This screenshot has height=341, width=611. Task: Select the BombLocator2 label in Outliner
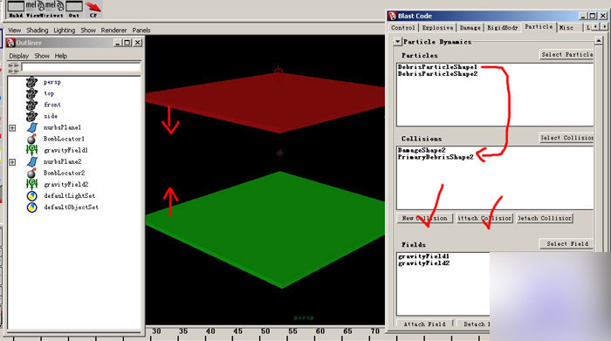[64, 173]
